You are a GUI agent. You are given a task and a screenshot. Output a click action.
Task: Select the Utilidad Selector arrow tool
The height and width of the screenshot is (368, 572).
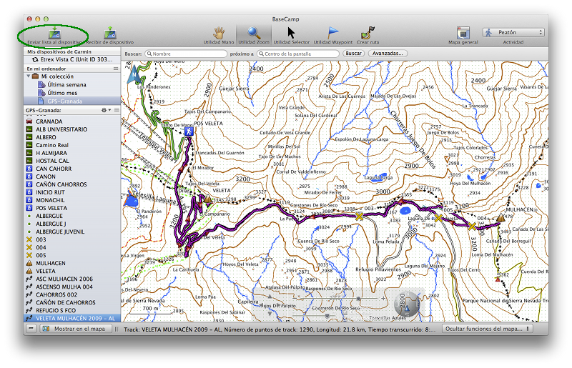[x=291, y=33]
